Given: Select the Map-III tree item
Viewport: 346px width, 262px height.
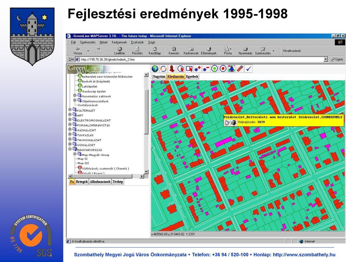Looking at the screenshot, I should tap(83, 163).
